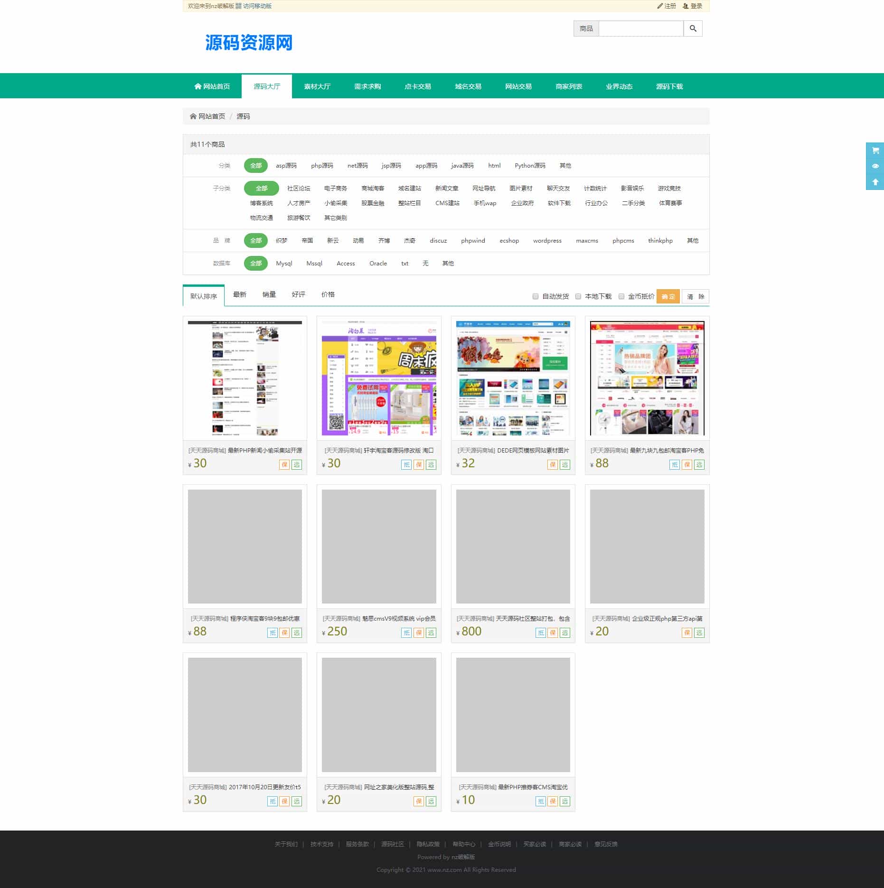
Task: Open 素材大厅 nav tab
Action: [x=317, y=86]
